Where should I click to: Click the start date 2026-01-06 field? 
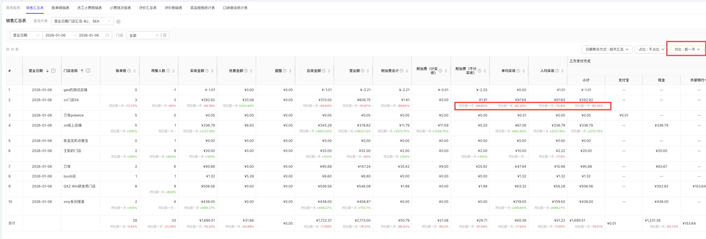[x=56, y=35]
